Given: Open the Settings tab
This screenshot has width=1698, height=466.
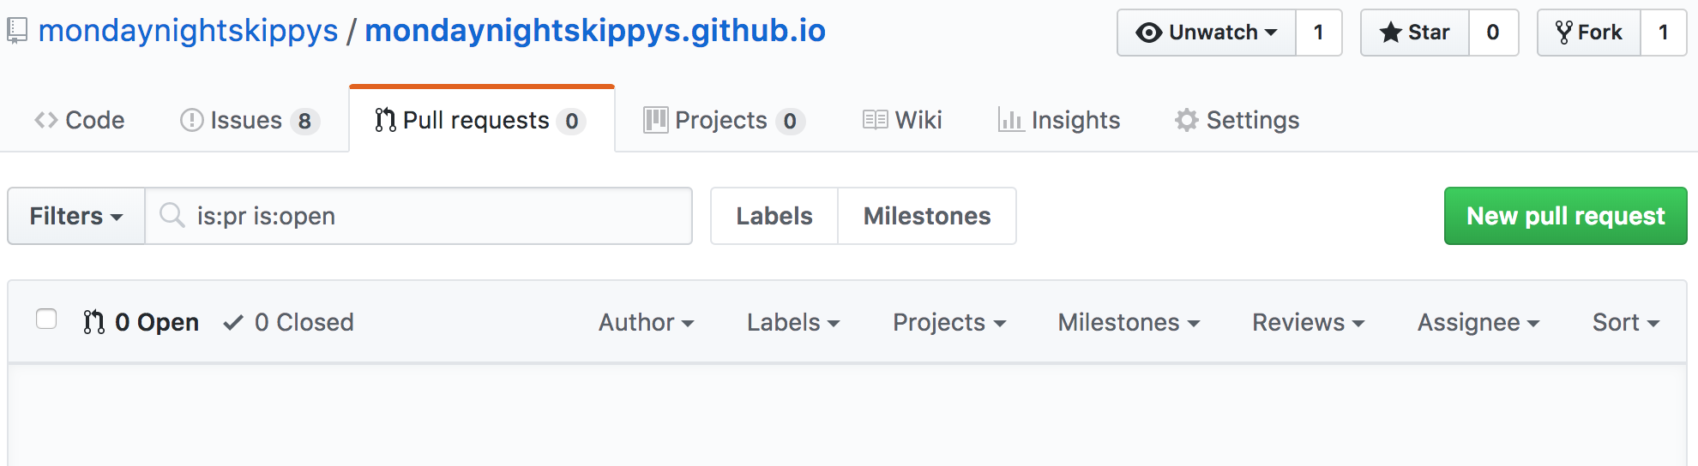Looking at the screenshot, I should tap(1237, 120).
